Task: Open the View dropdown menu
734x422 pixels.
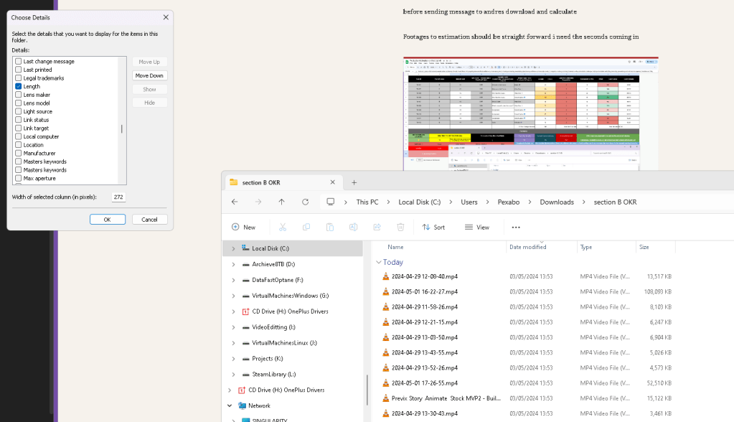Action: (x=477, y=228)
